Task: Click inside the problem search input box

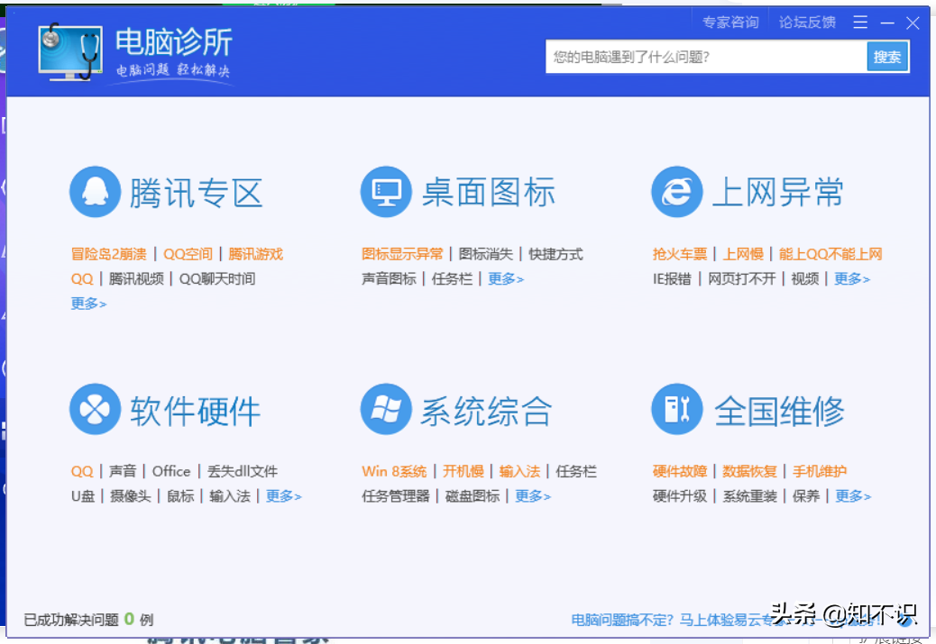Action: tap(703, 56)
